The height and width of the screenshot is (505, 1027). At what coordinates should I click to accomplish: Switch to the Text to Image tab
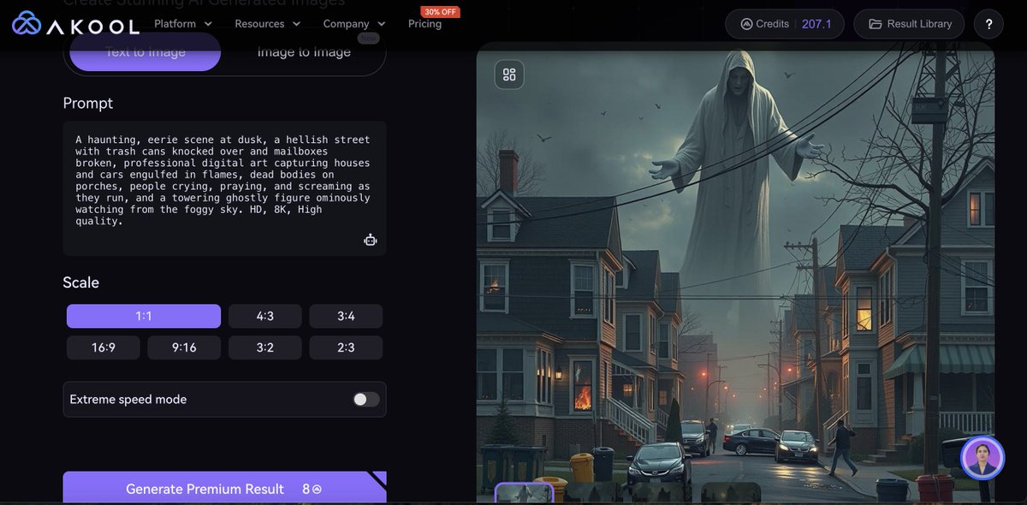pyautogui.click(x=145, y=53)
